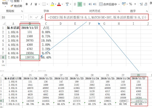
Task: Toggle italic formatting
Action: point(31,4)
